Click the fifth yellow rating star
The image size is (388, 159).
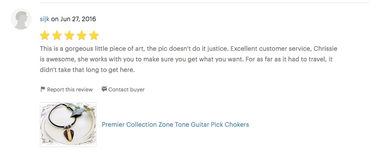[94, 35]
